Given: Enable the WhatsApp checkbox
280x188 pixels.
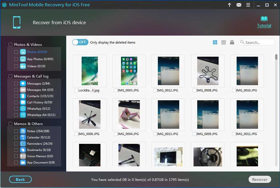Looking at the screenshot, I should [16, 109].
